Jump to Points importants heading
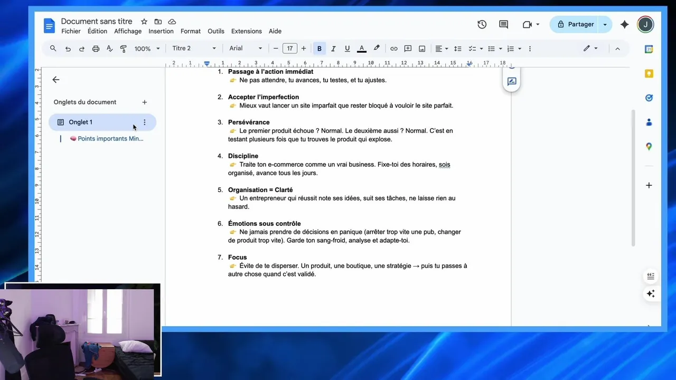 click(107, 139)
